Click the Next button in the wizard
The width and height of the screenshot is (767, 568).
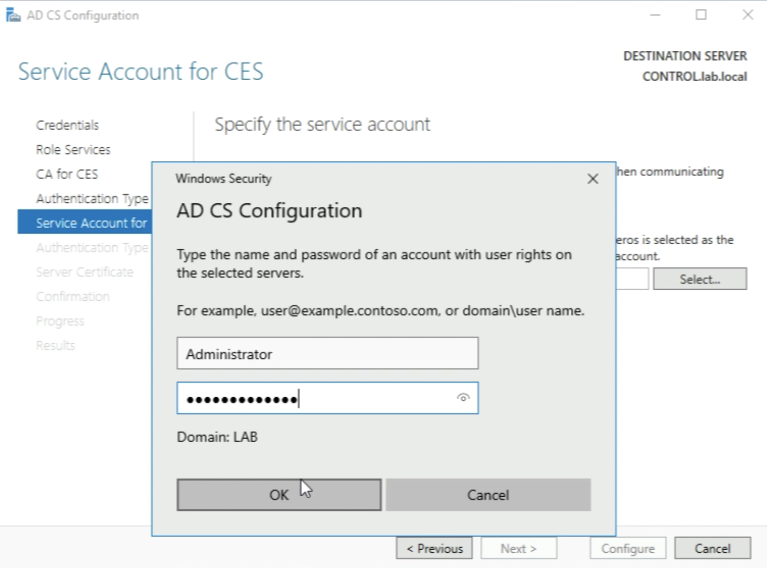pyautogui.click(x=518, y=549)
